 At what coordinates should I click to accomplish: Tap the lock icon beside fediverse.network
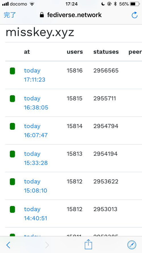tap(42, 15)
